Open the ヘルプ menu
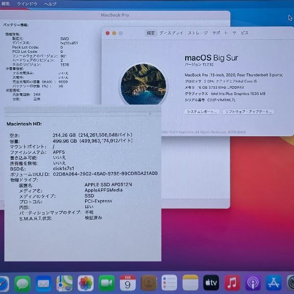 point(50,4)
